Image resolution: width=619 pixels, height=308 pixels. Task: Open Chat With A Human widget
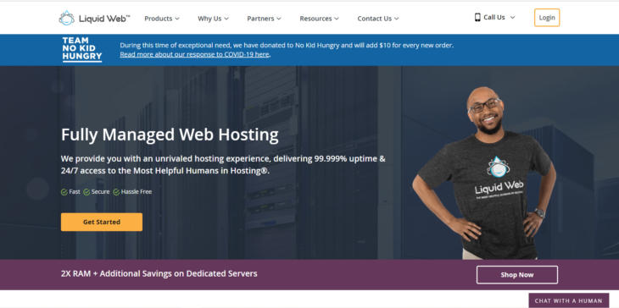[568, 300]
